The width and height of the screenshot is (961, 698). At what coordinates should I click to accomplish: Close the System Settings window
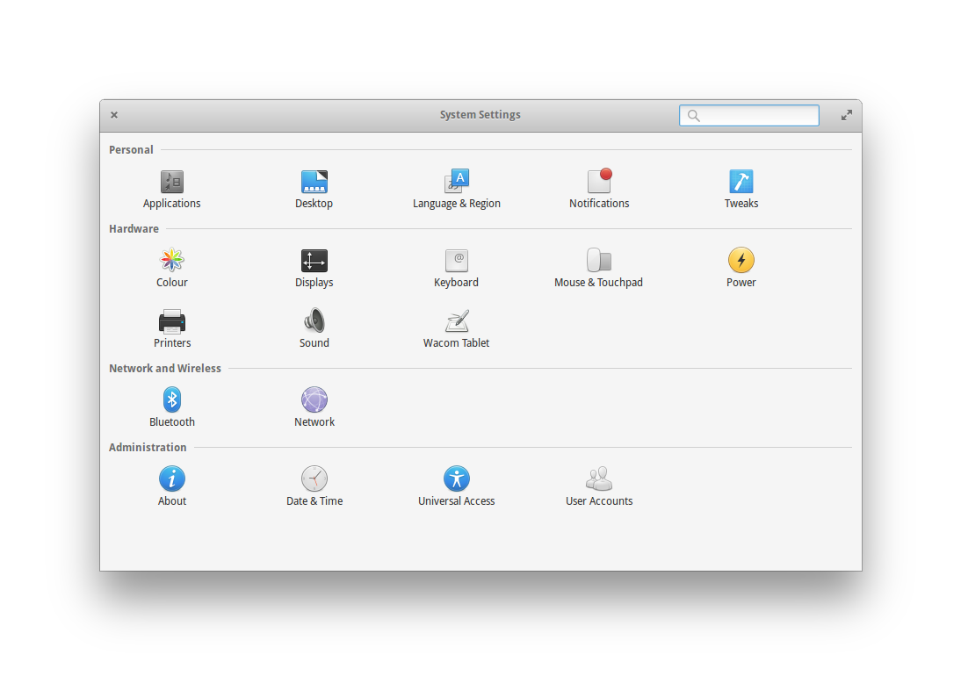(x=114, y=115)
